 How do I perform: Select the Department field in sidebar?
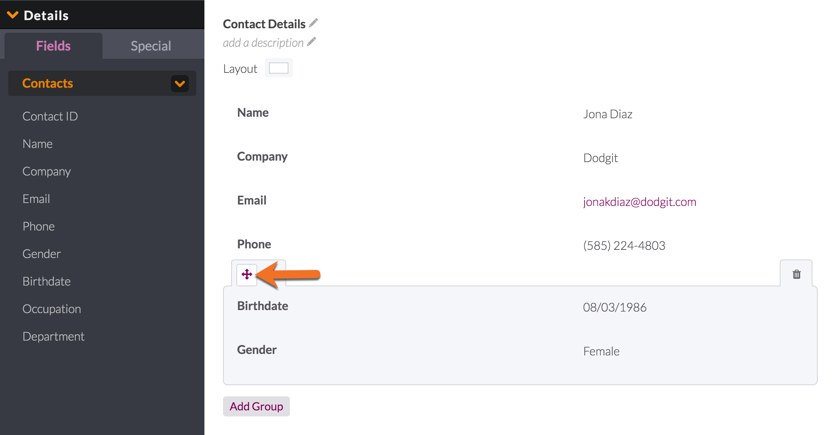click(x=54, y=336)
